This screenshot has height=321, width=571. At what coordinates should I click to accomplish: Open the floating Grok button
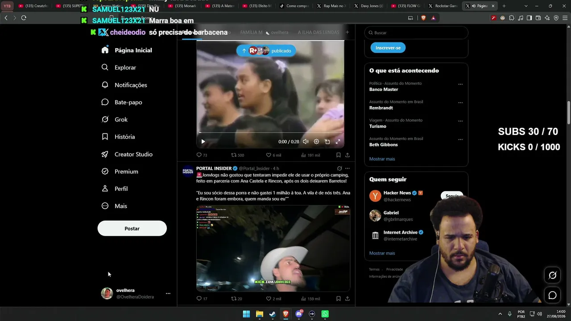coord(552,276)
